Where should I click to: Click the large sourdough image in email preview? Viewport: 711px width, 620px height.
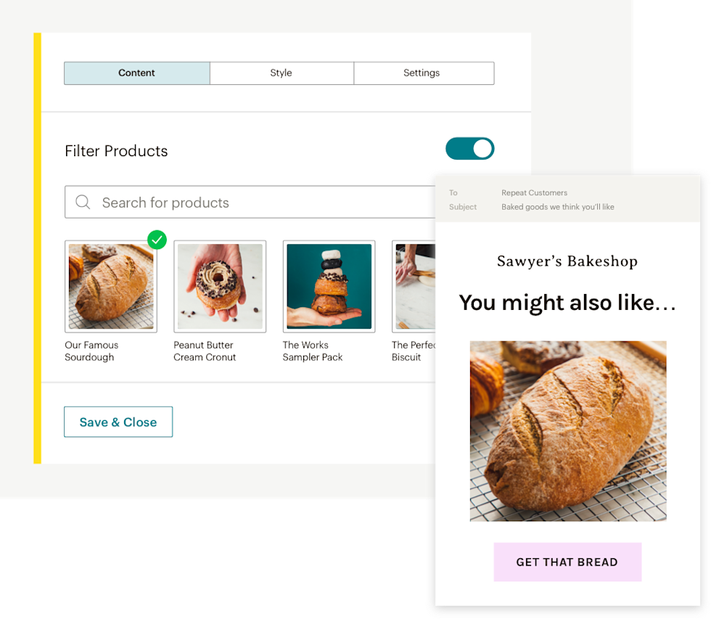click(568, 431)
